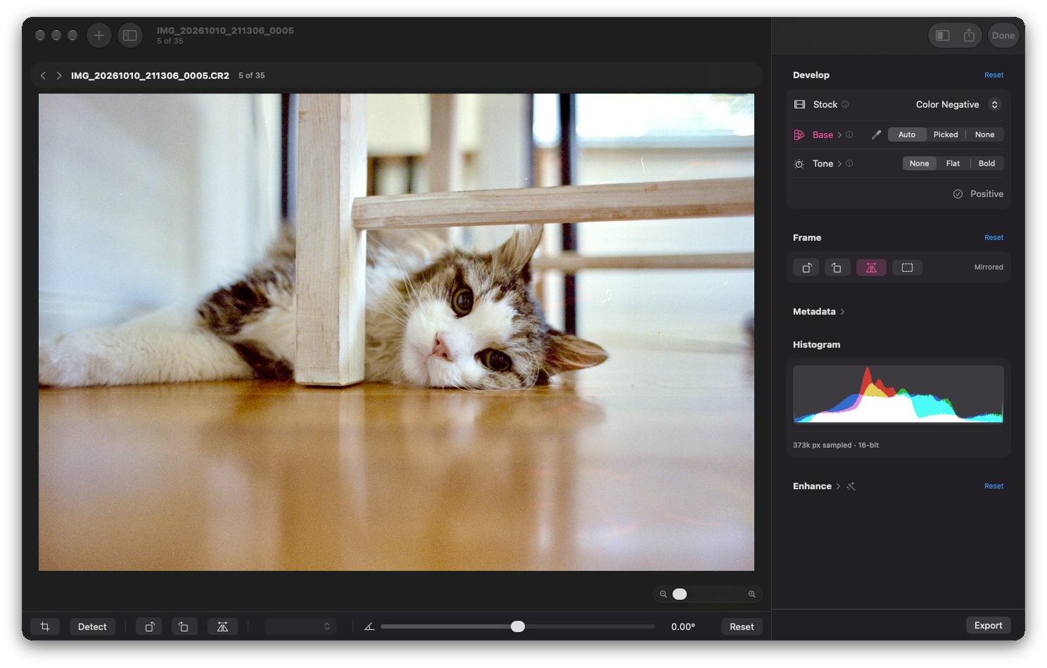The height and width of the screenshot is (668, 1047).
Task: Open aspect ratio dropdown in bottom toolbar
Action: tap(300, 626)
